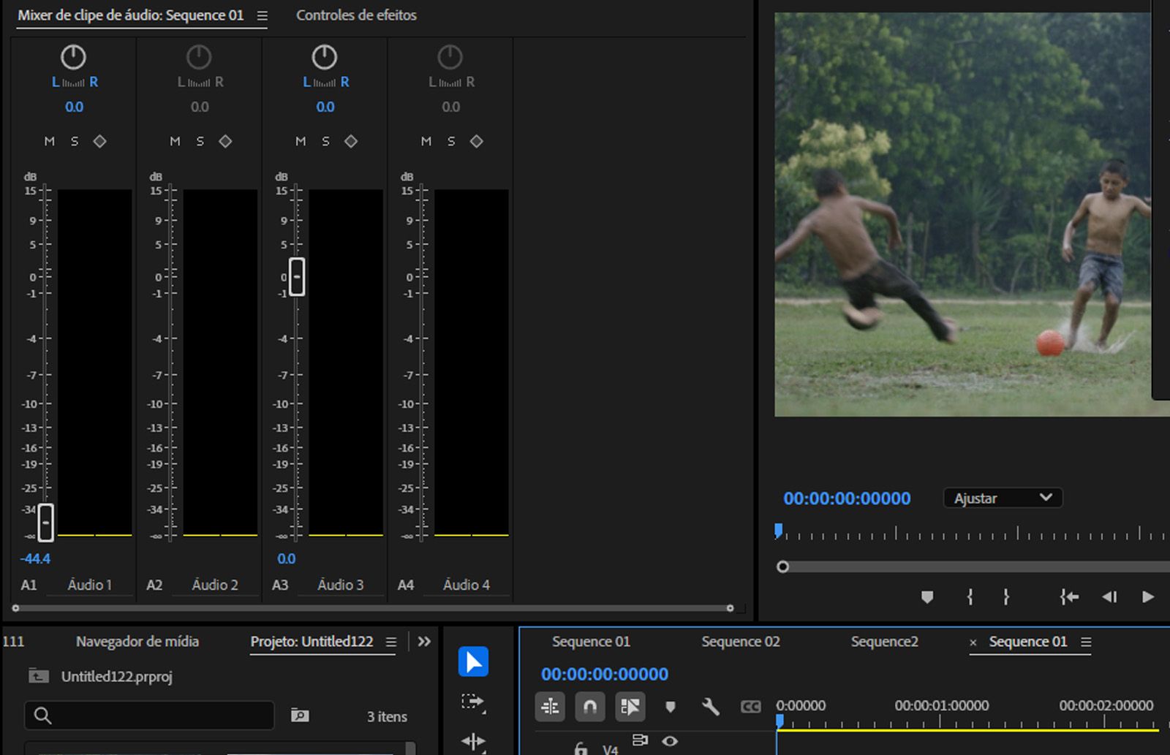Click the Go to In Point icon
The image size is (1170, 755).
[x=1068, y=596]
